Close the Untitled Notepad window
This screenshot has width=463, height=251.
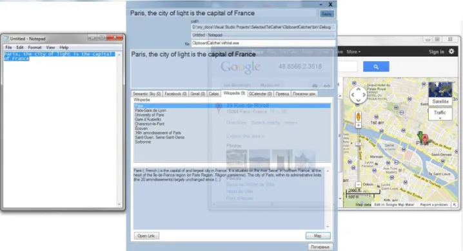point(115,37)
